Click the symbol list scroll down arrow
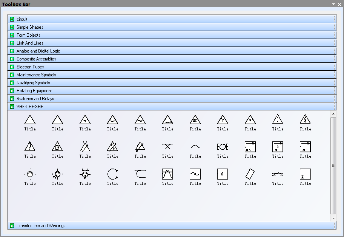The width and height of the screenshot is (344, 237). pos(333,218)
